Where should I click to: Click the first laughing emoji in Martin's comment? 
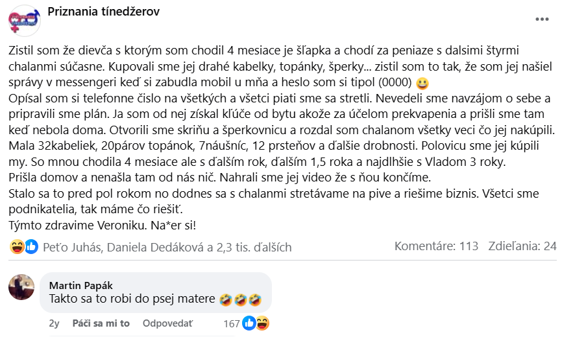point(226,300)
